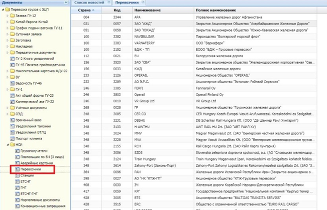Open the Грузополучатели tree item
This screenshot has height=210, width=327.
[34, 151]
